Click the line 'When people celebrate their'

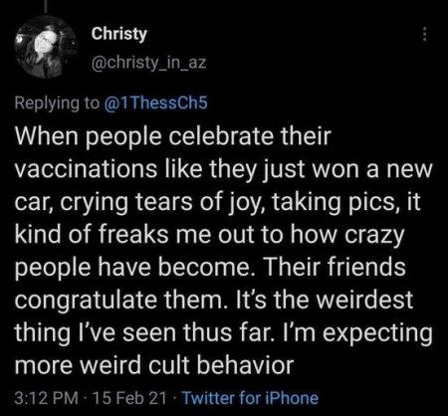(173, 137)
